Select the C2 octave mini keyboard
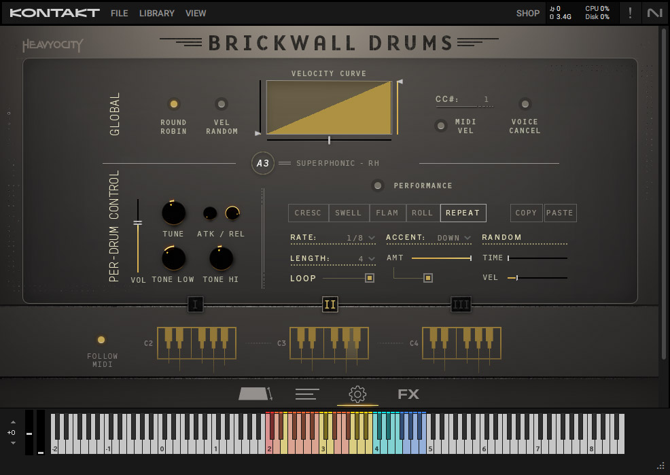The image size is (670, 475). 196,343
